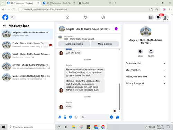The image size is (173, 130).
Task: Switch to the Messenger | Facebook tab
Action: coord(22,3)
